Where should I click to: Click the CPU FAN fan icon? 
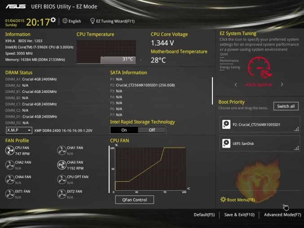pos(10,150)
